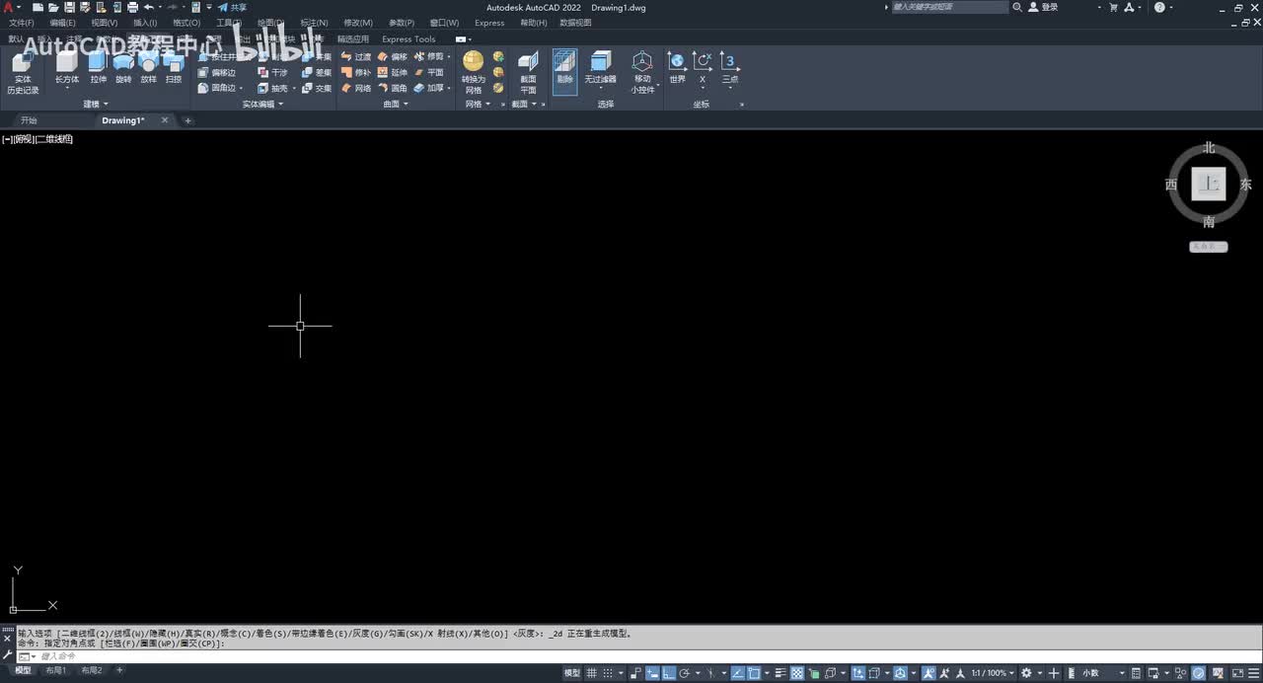Screen dimensions: 1263x683
Task: Click the Solid History (实体历史记录) icon
Action: (x=23, y=73)
